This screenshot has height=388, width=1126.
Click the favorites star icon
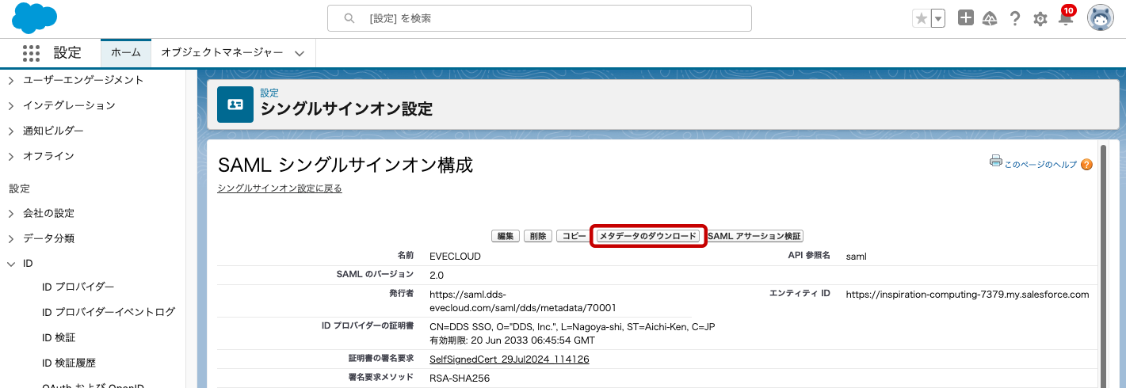pos(921,19)
